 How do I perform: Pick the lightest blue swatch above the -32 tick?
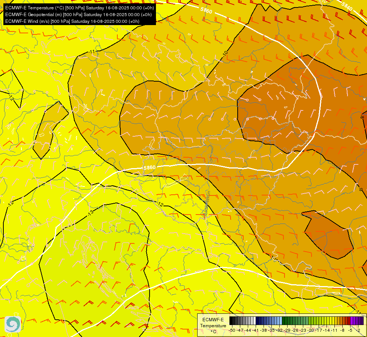(x=281, y=321)
